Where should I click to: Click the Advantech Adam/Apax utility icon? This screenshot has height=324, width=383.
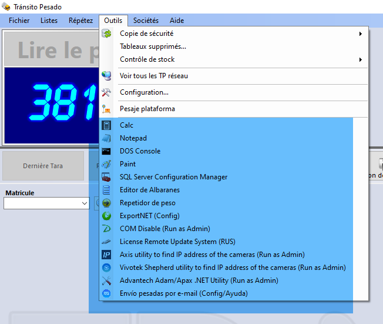(106, 280)
